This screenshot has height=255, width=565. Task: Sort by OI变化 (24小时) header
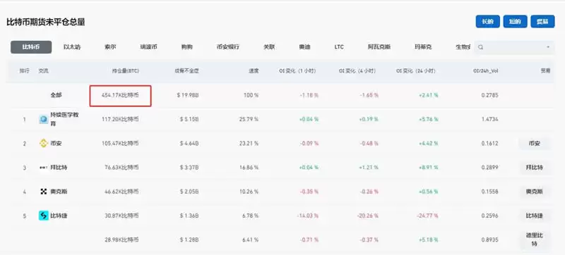(416, 71)
